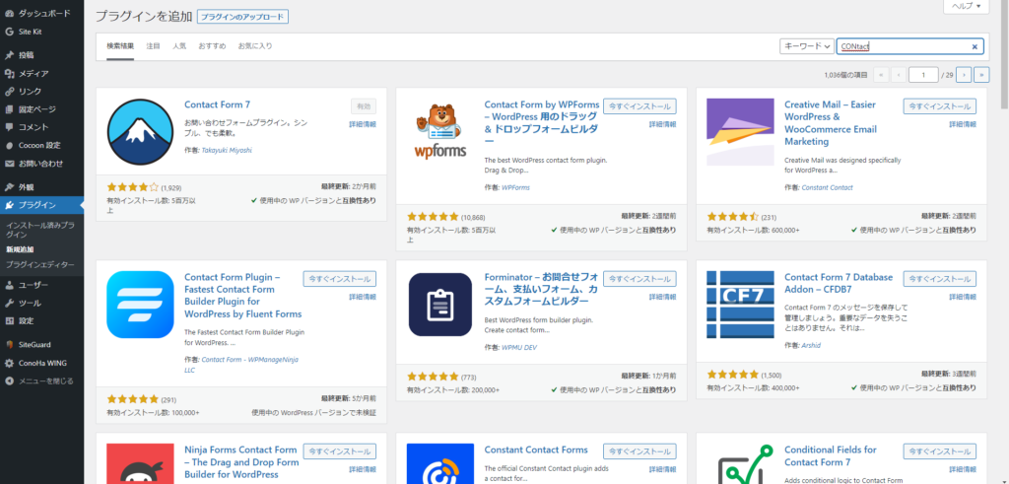The height and width of the screenshot is (484, 1009).
Task: Open プラグインエディター submenu item
Action: point(39,265)
